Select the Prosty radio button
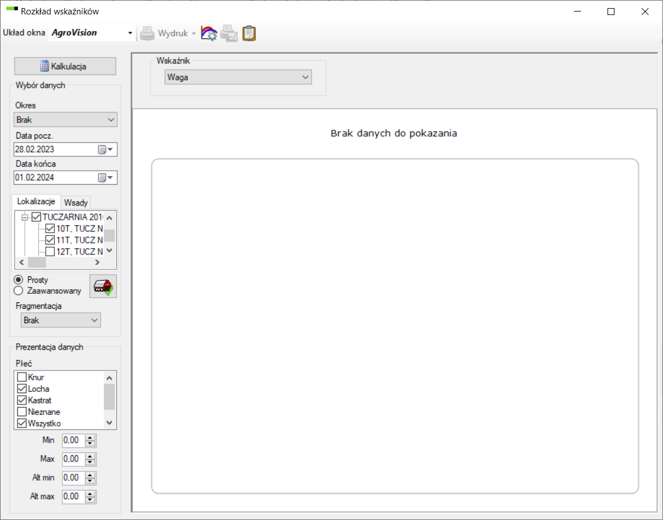 click(18, 280)
